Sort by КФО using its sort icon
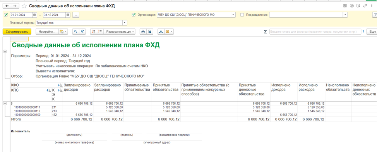The image size is (377, 152). click(60, 85)
